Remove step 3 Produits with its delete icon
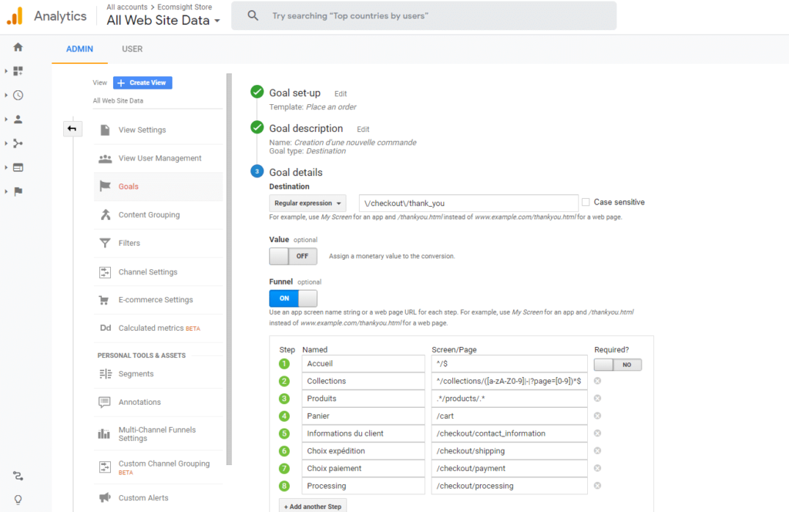Viewport: 789px width, 512px height. (597, 398)
